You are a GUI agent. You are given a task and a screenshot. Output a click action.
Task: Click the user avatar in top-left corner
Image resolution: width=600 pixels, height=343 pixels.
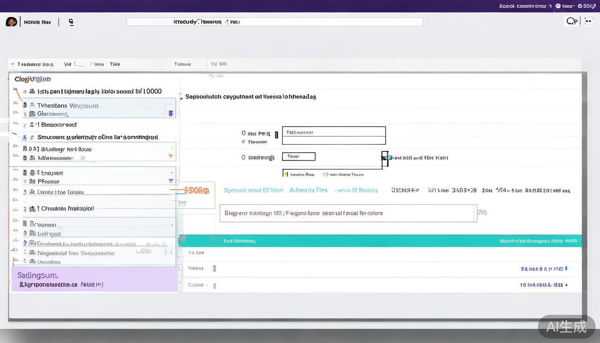click(11, 22)
